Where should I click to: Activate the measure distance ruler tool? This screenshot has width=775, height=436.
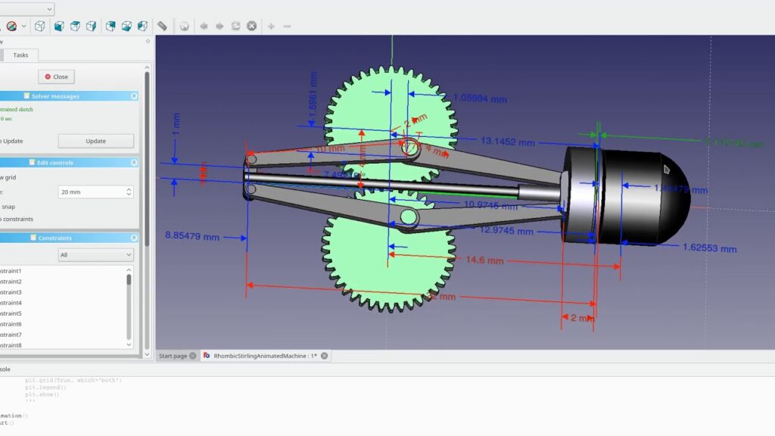click(x=162, y=26)
